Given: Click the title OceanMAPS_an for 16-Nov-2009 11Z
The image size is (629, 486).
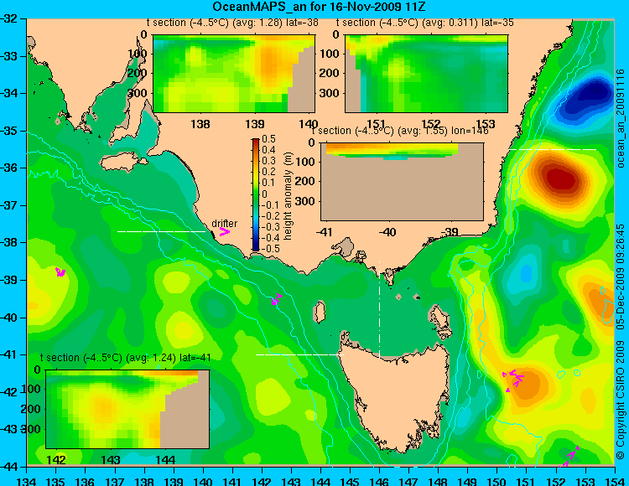Looking at the screenshot, I should coord(319,7).
